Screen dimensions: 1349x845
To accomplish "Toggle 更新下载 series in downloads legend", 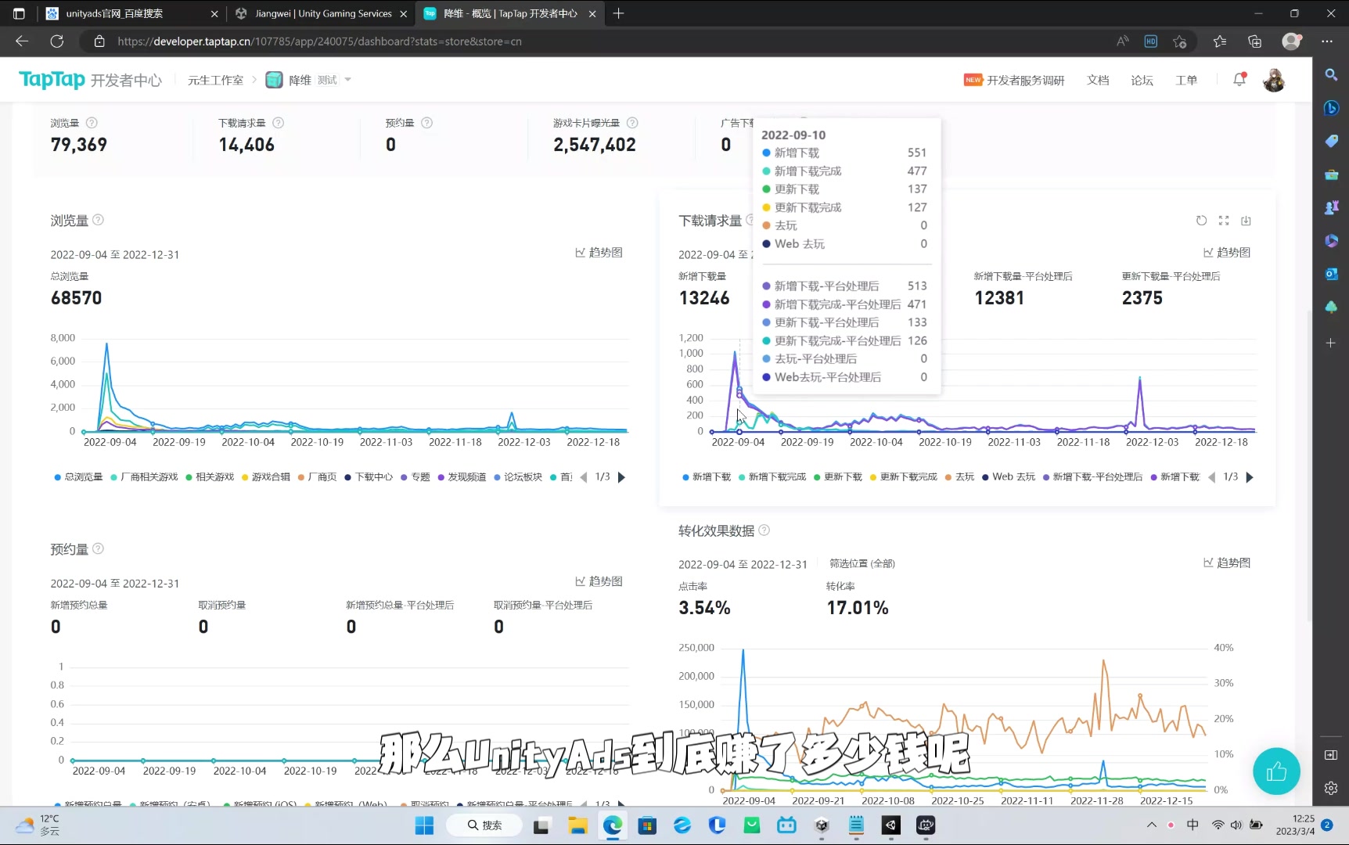I will 838,476.
